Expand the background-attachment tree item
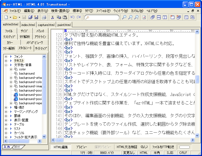Screen dimensions: 202x156 11,78
